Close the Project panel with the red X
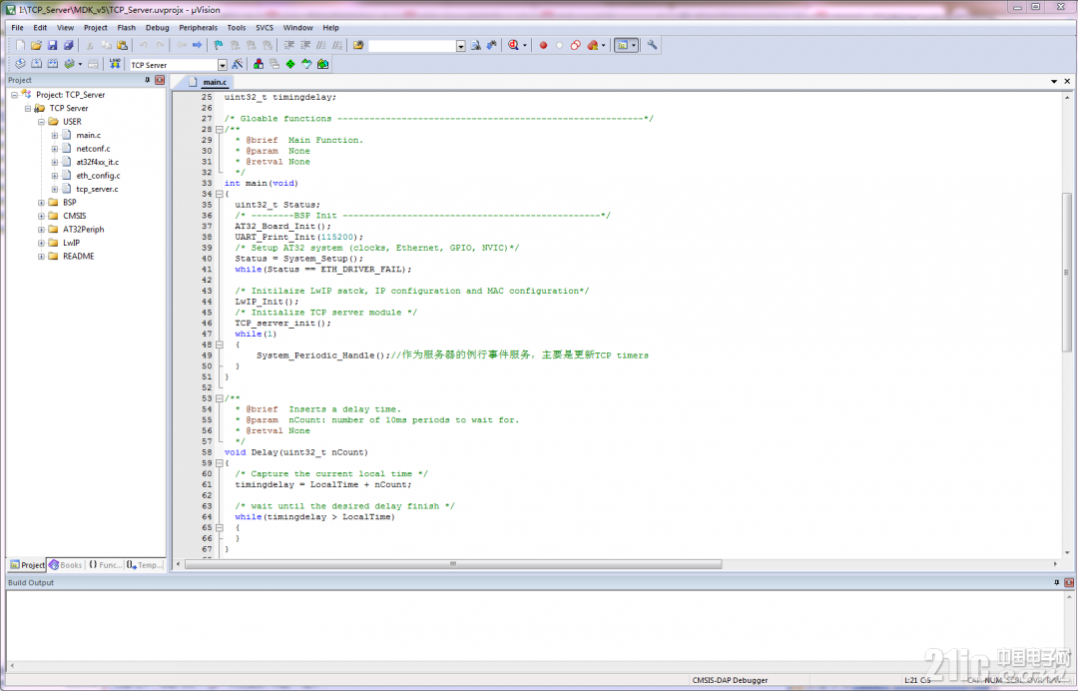This screenshot has height=691, width=1078. pyautogui.click(x=160, y=81)
